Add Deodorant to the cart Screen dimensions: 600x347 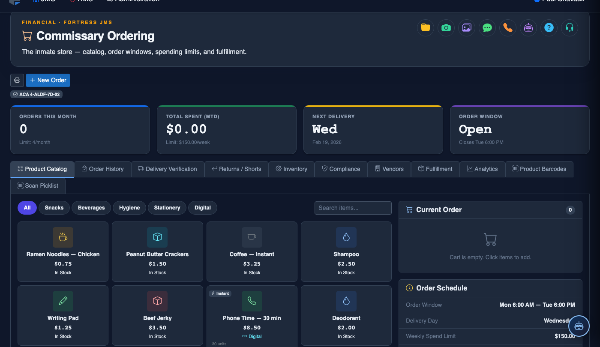tap(346, 315)
